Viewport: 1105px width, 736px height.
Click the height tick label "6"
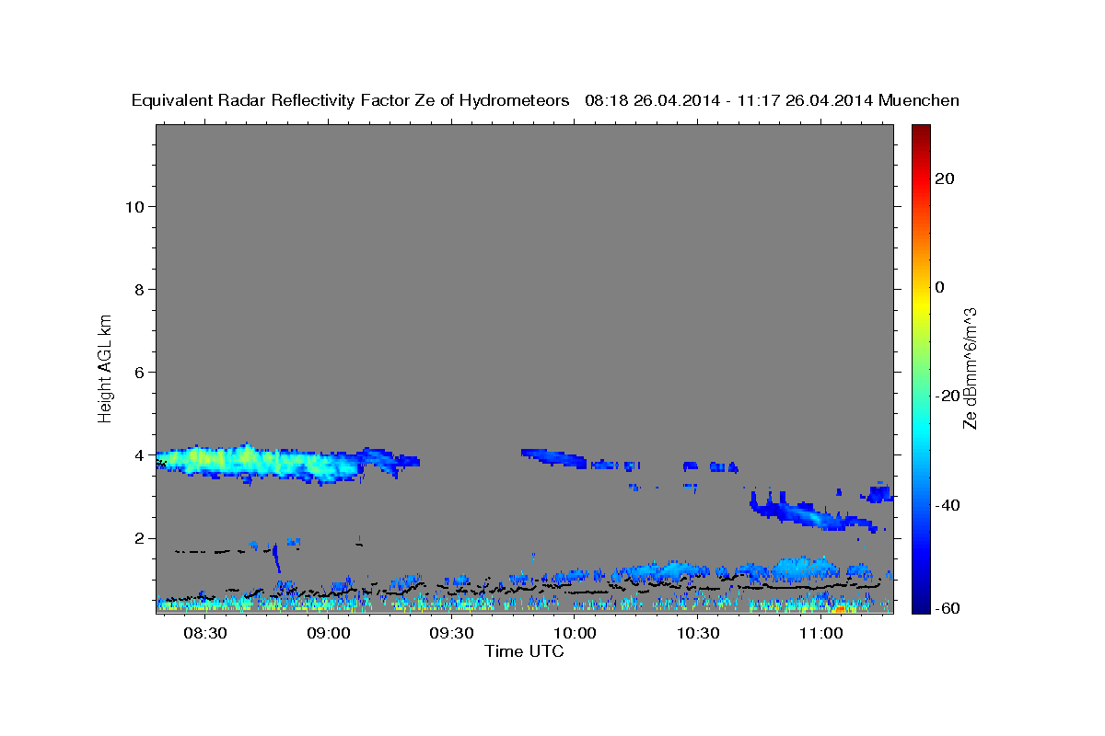(139, 372)
